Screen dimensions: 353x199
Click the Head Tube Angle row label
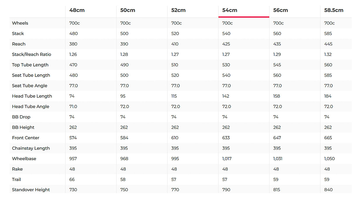point(31,107)
